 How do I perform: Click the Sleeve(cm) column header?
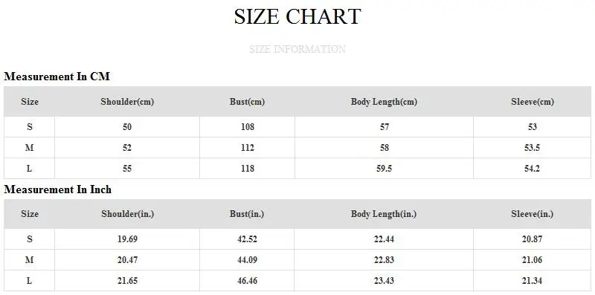click(x=532, y=102)
